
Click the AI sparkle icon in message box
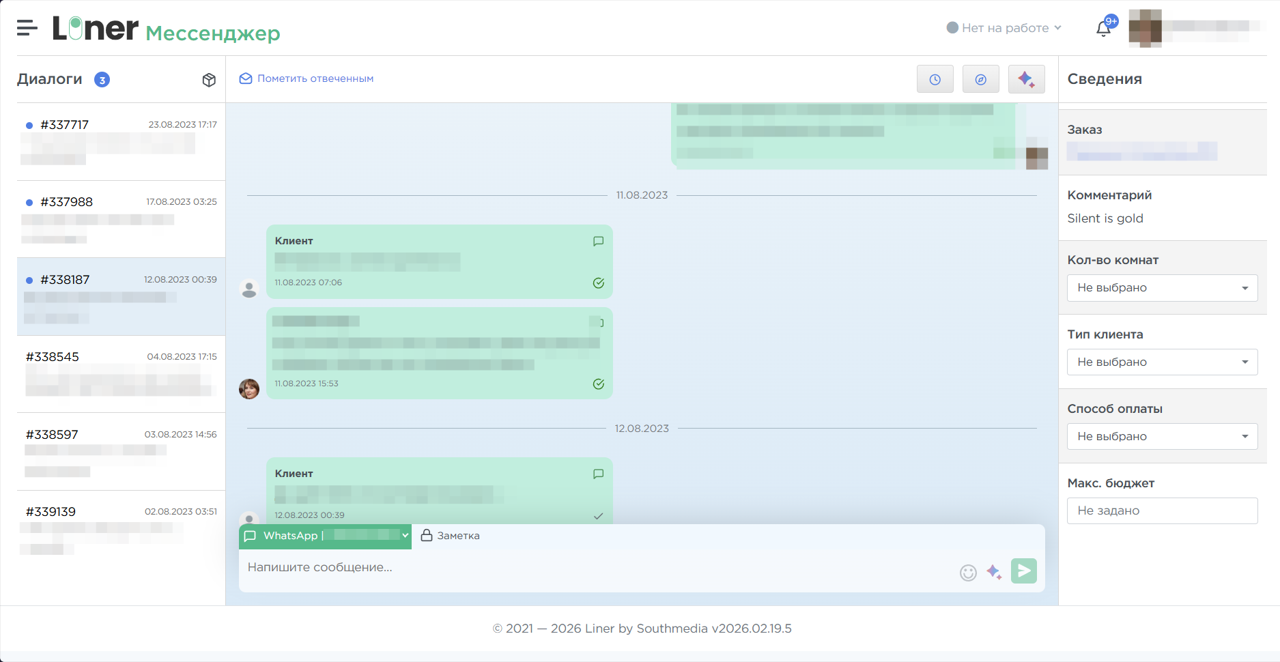[994, 573]
